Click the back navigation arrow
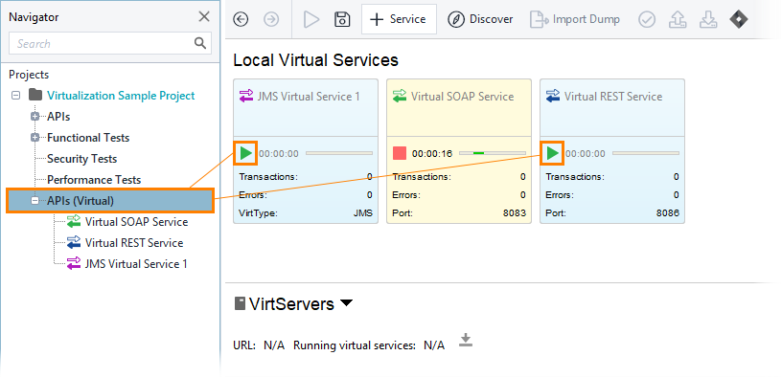 [x=241, y=19]
